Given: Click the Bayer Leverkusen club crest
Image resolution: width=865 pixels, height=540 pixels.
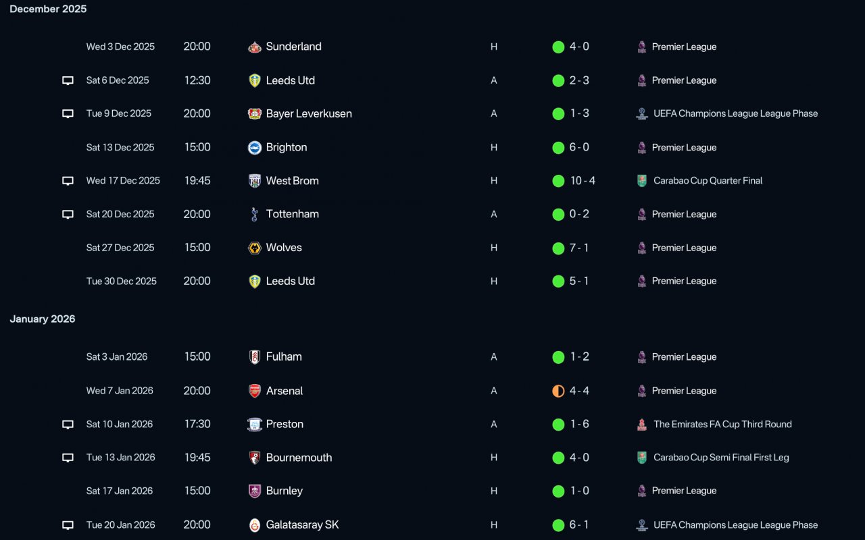Looking at the screenshot, I should [x=255, y=113].
